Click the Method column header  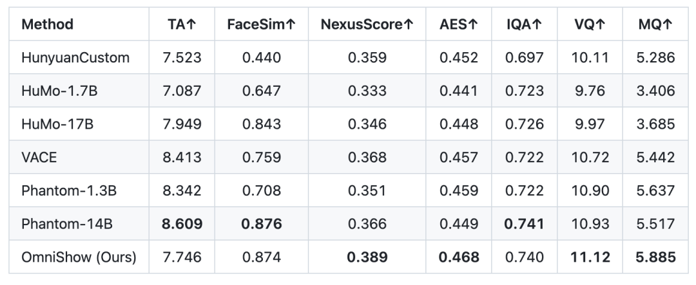(48, 24)
